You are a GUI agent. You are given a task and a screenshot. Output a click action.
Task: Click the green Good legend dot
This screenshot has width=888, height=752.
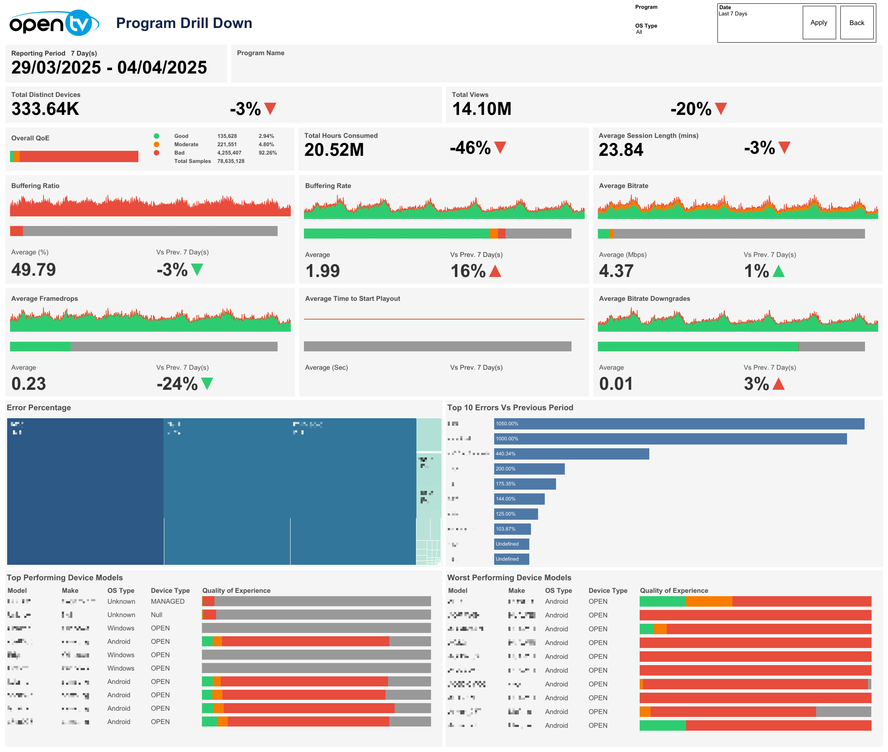point(156,136)
